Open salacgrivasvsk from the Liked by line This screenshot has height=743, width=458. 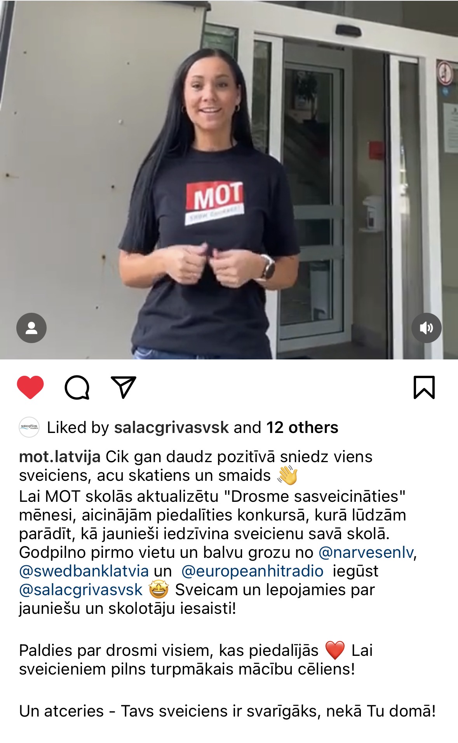171,428
